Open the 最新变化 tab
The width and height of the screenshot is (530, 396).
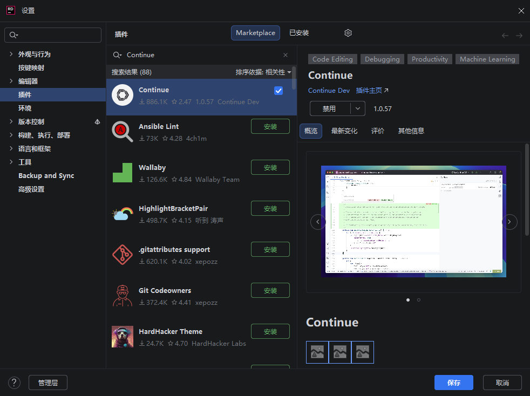pyautogui.click(x=344, y=131)
